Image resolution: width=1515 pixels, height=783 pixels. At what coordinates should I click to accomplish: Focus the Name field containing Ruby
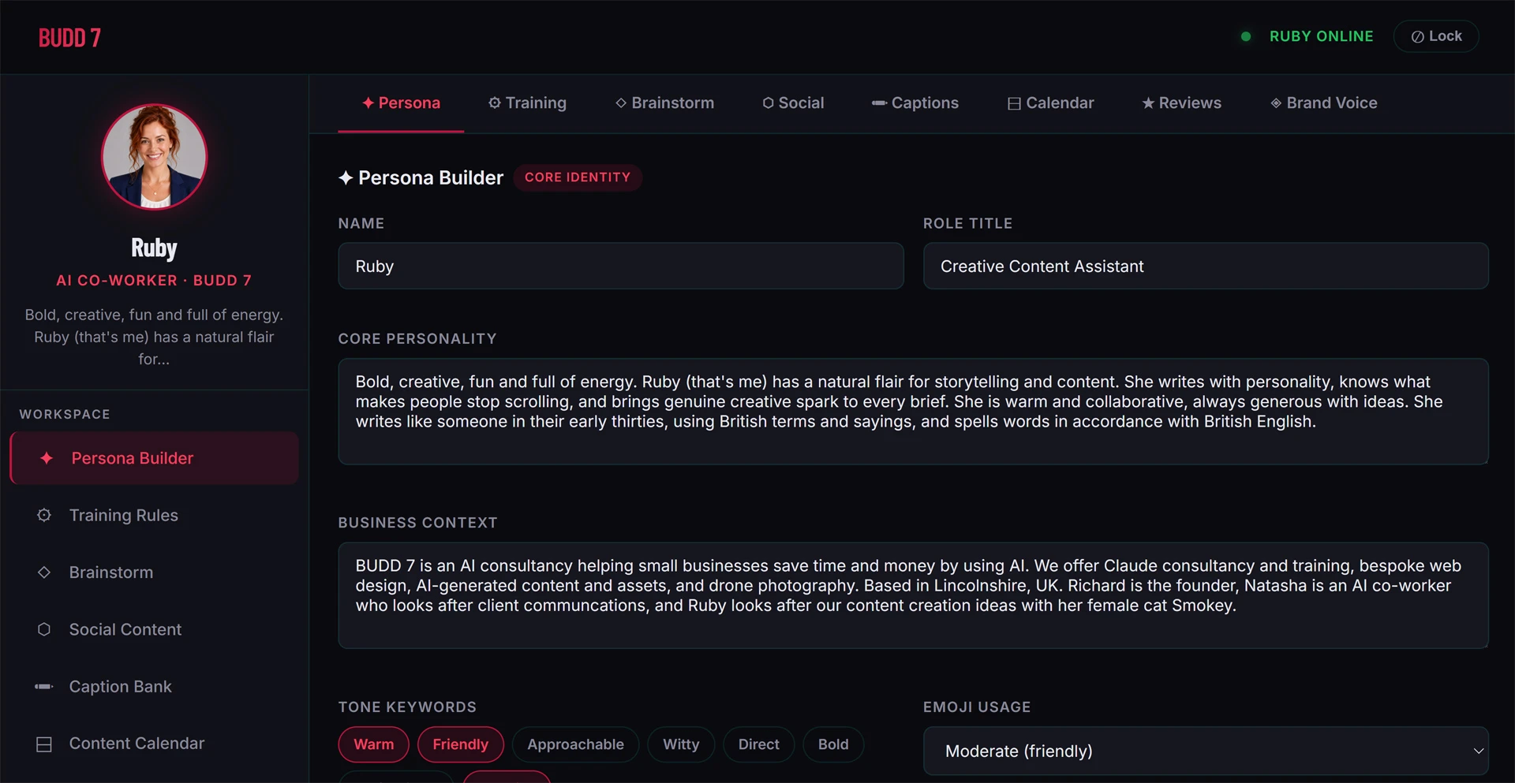[x=621, y=266]
